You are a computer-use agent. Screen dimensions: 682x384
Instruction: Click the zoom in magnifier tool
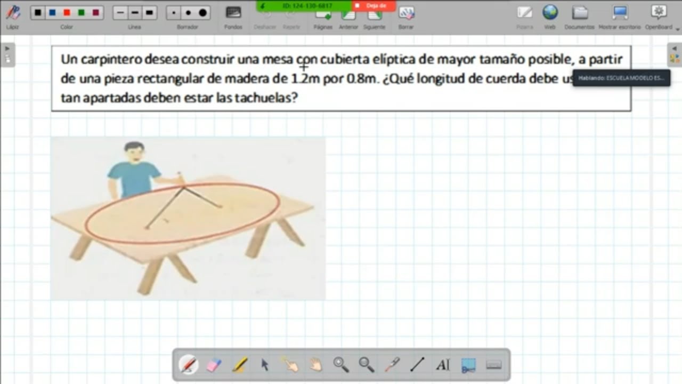coord(341,365)
